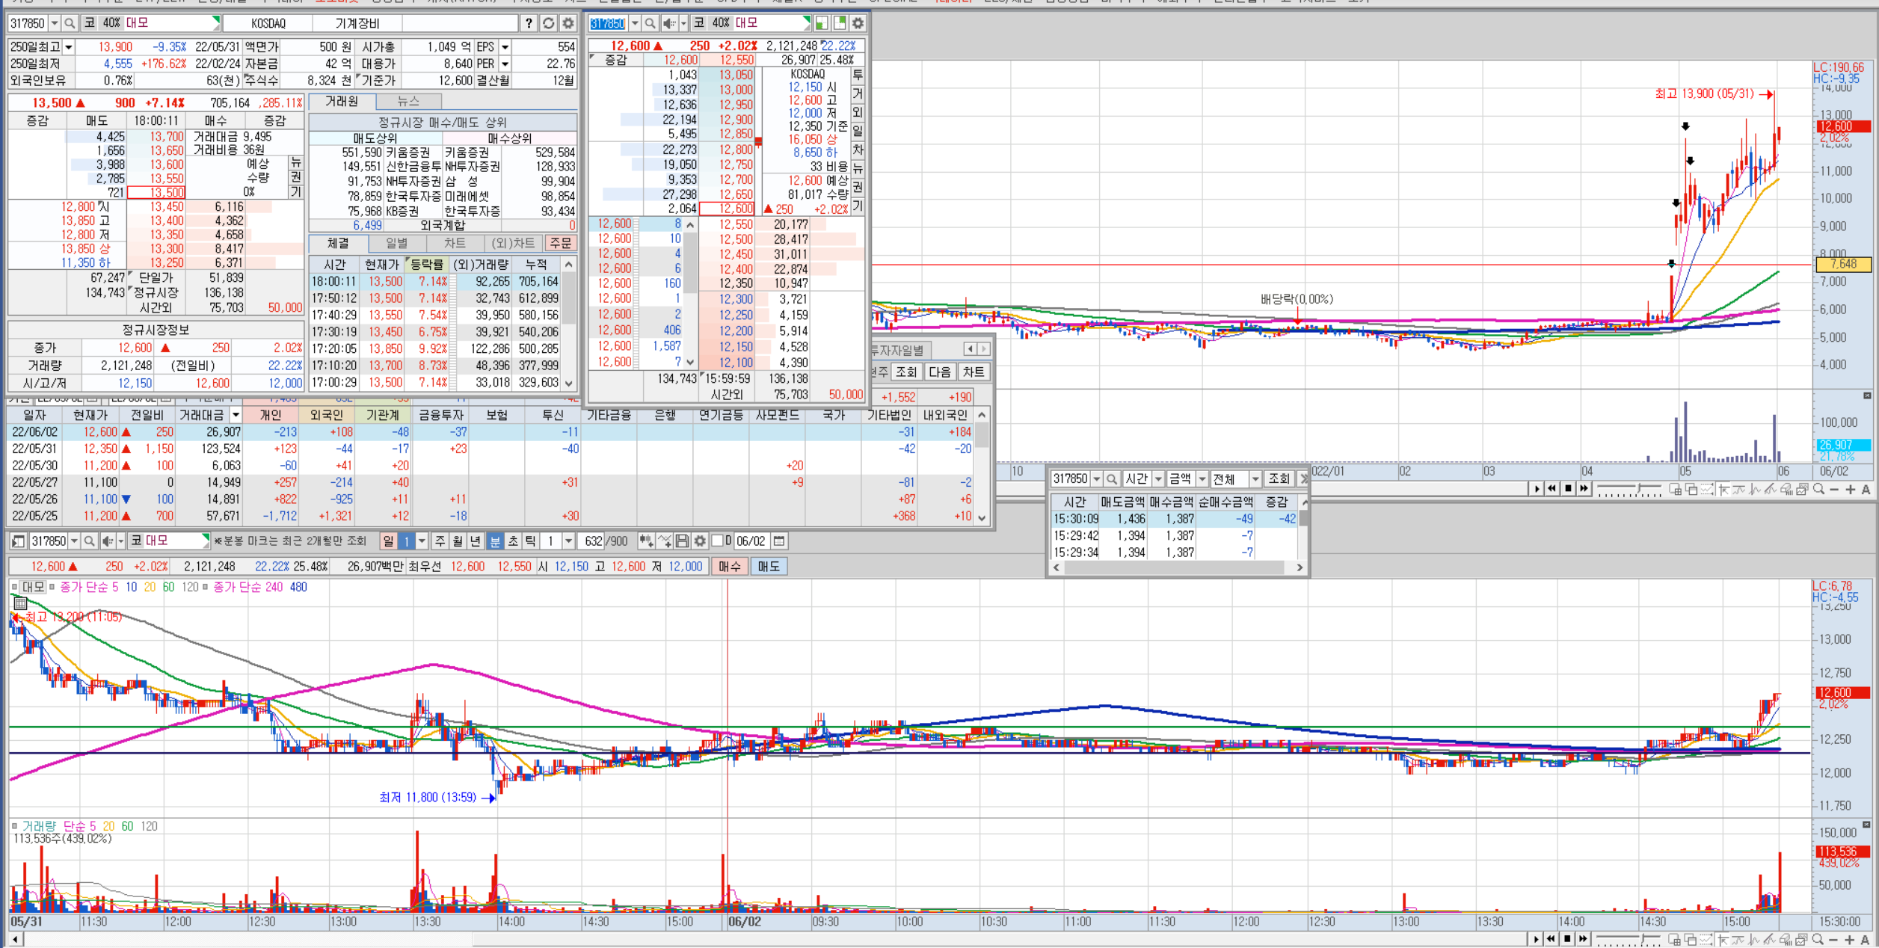
Task: Open stock code dropdown in order book panel
Action: pyautogui.click(x=635, y=23)
